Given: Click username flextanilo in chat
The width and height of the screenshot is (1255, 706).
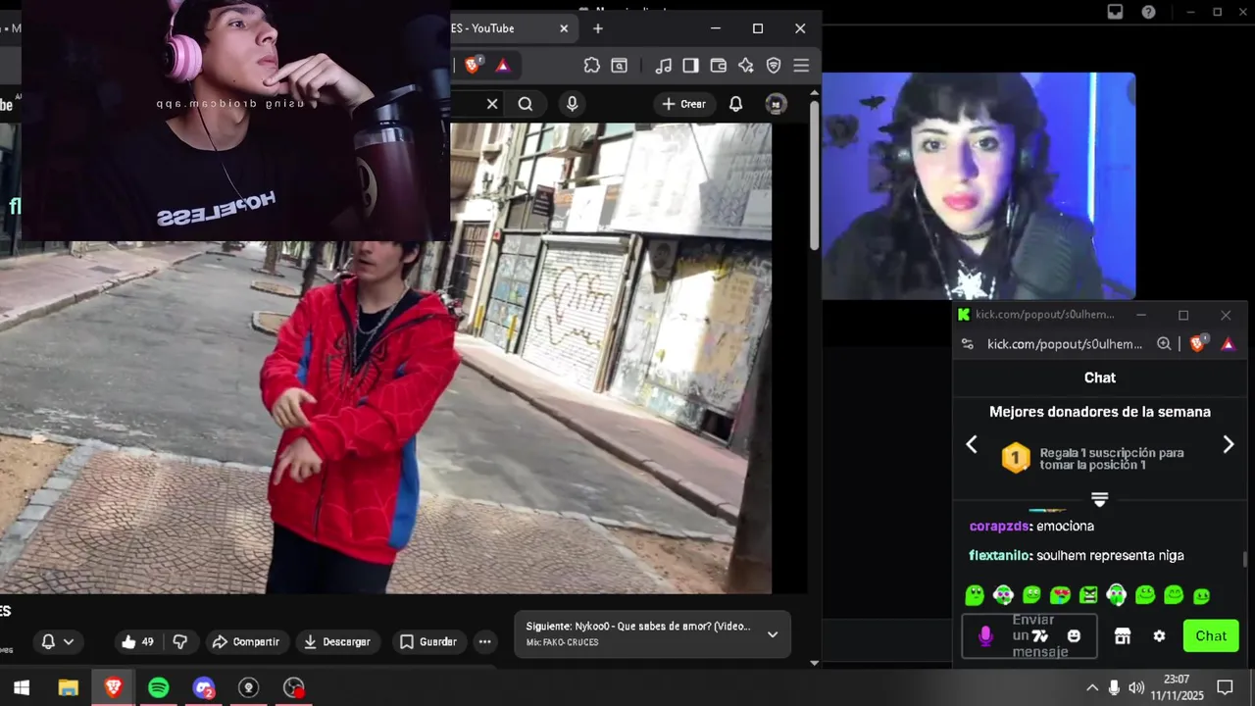Looking at the screenshot, I should point(1000,556).
